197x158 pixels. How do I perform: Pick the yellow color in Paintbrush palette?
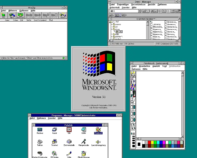(x=152, y=142)
